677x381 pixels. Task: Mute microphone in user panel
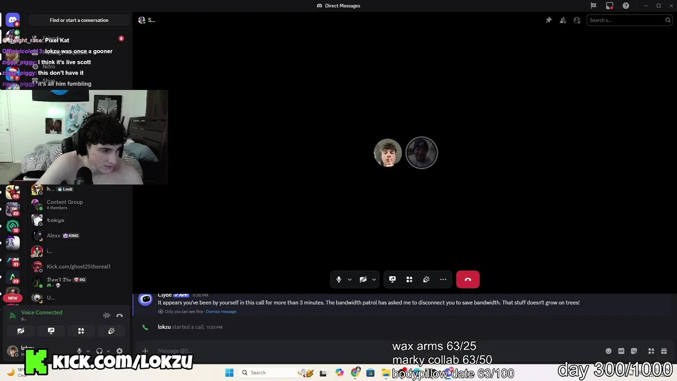79,351
